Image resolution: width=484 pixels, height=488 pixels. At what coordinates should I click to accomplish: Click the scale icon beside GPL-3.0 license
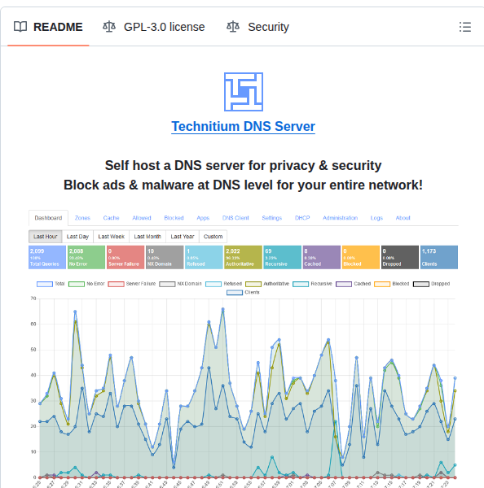coord(109,27)
